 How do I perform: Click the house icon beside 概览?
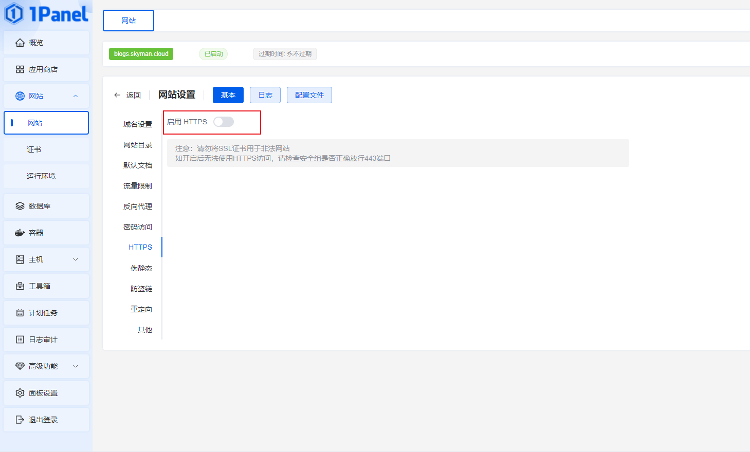pos(20,43)
